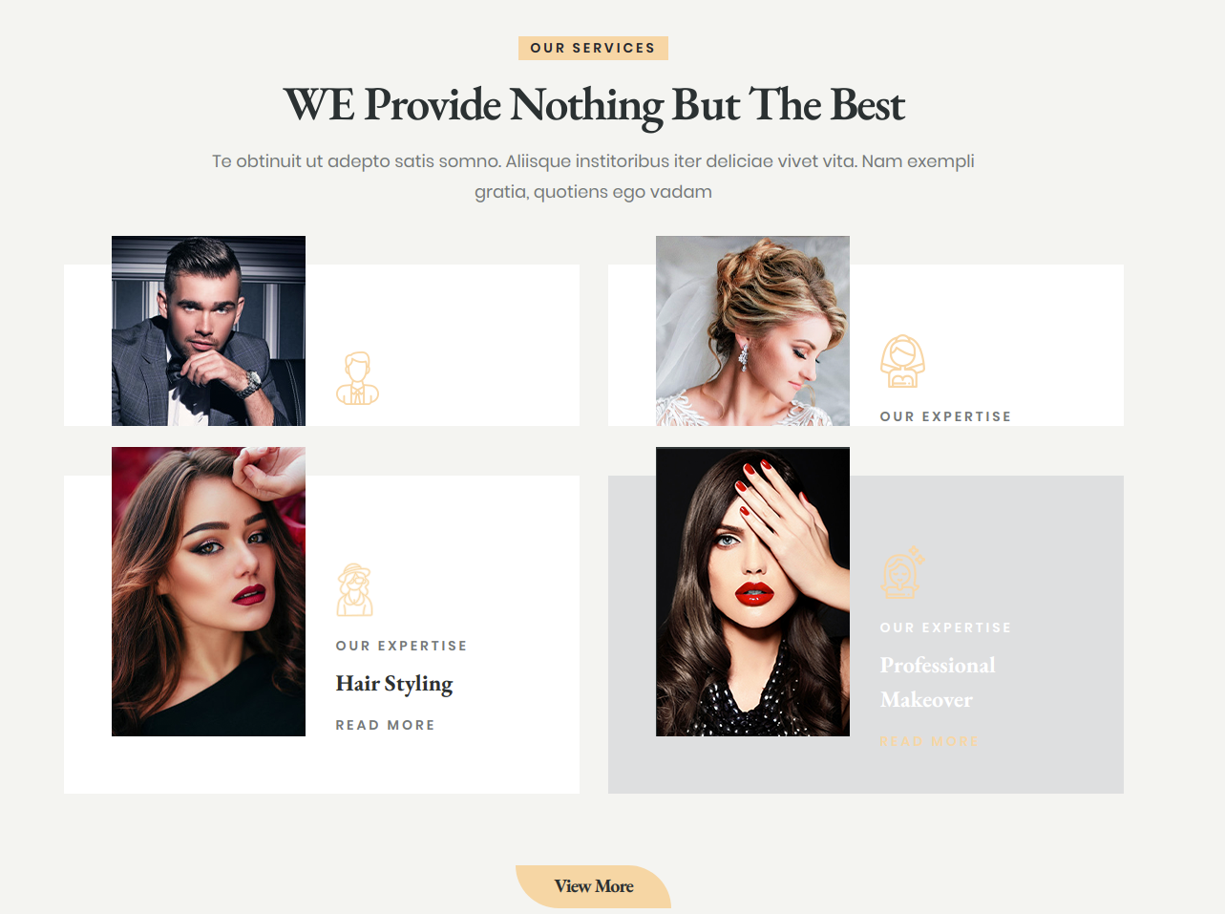
Task: Click Read More under Hair Styling
Action: pyautogui.click(x=385, y=725)
